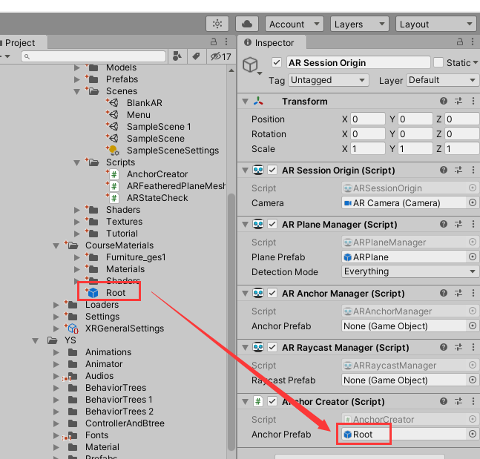
Task: Select the Root prefab in Project
Action: 116,293
